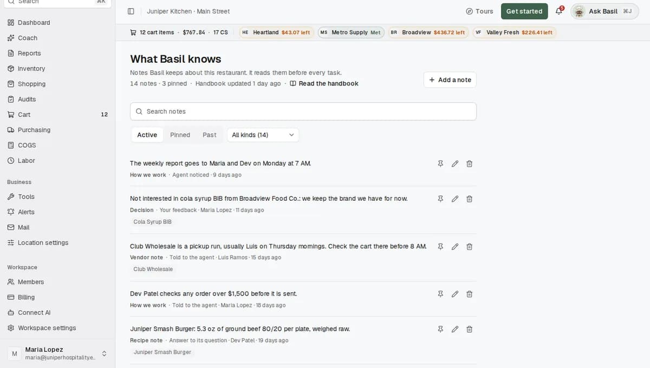Read the handbook link
650x368 pixels.
(x=324, y=83)
